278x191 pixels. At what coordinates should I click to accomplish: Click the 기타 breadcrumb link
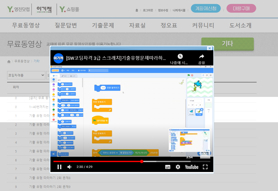coord(36,61)
